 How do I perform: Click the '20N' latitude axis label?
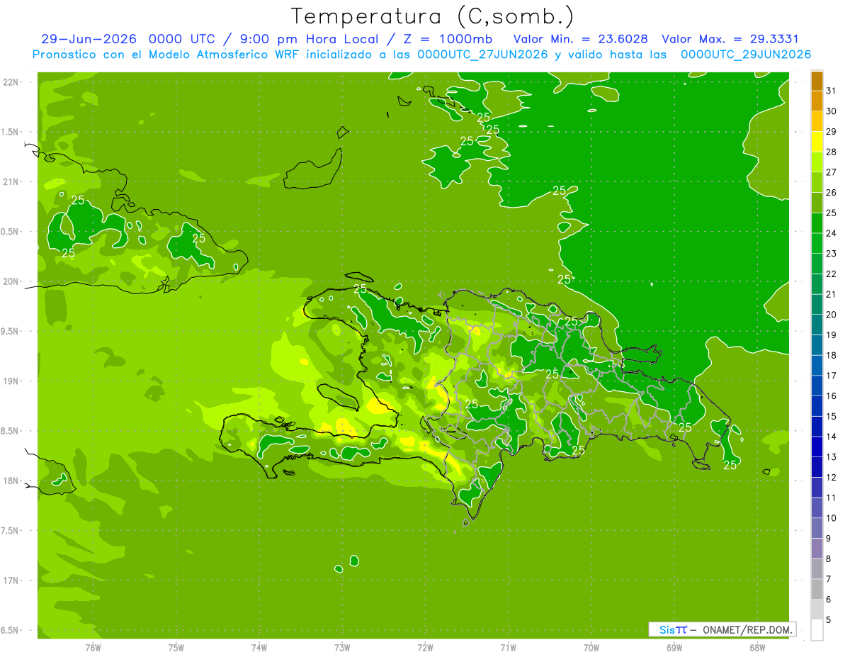click(12, 281)
